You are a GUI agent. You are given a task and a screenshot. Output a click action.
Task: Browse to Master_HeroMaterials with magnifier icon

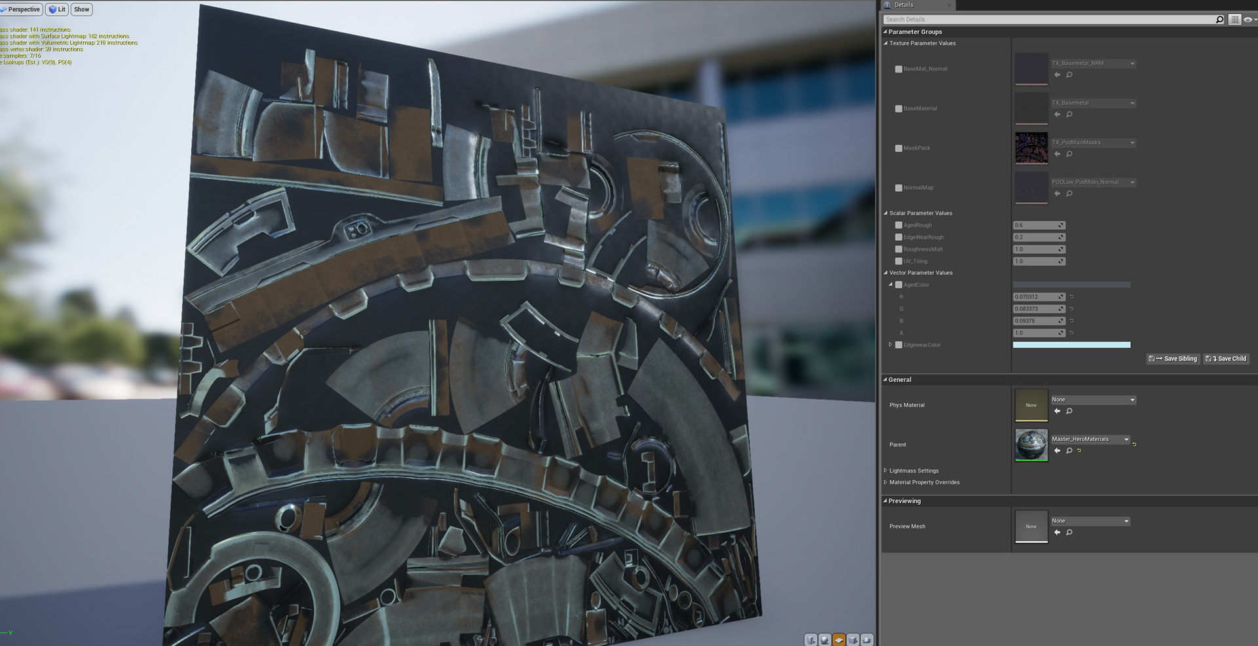[x=1069, y=450]
